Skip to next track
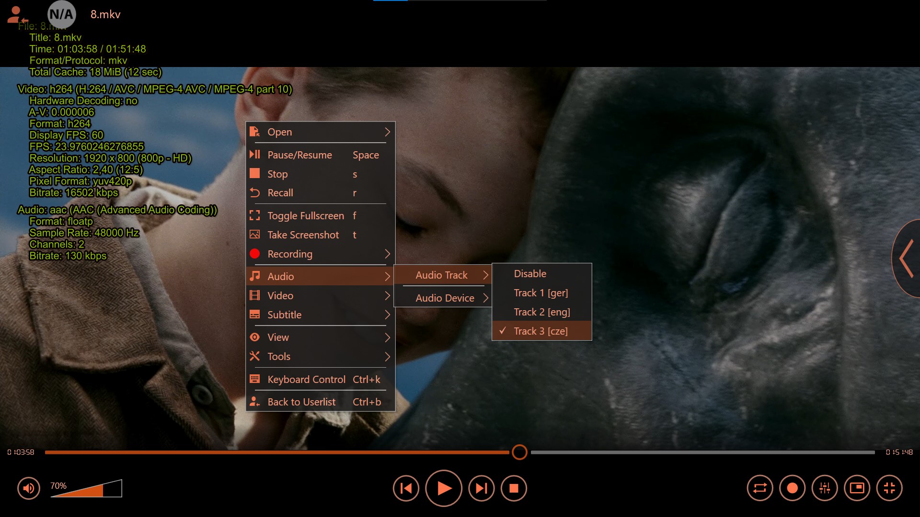 (481, 488)
